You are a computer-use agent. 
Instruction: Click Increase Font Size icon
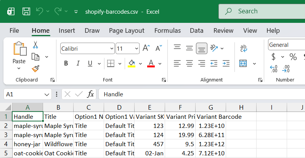(146, 48)
